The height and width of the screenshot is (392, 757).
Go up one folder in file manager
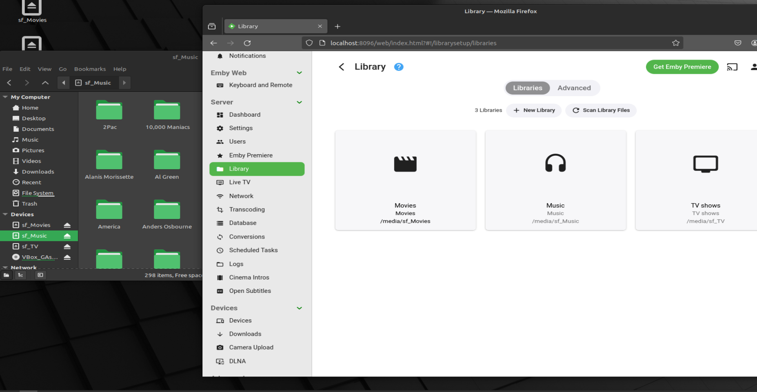45,83
